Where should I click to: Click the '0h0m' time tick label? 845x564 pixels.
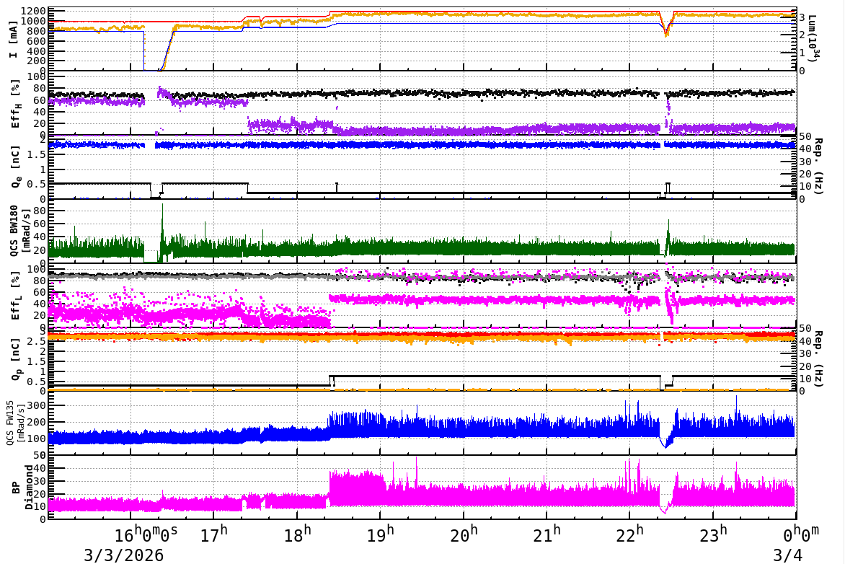coord(801,534)
